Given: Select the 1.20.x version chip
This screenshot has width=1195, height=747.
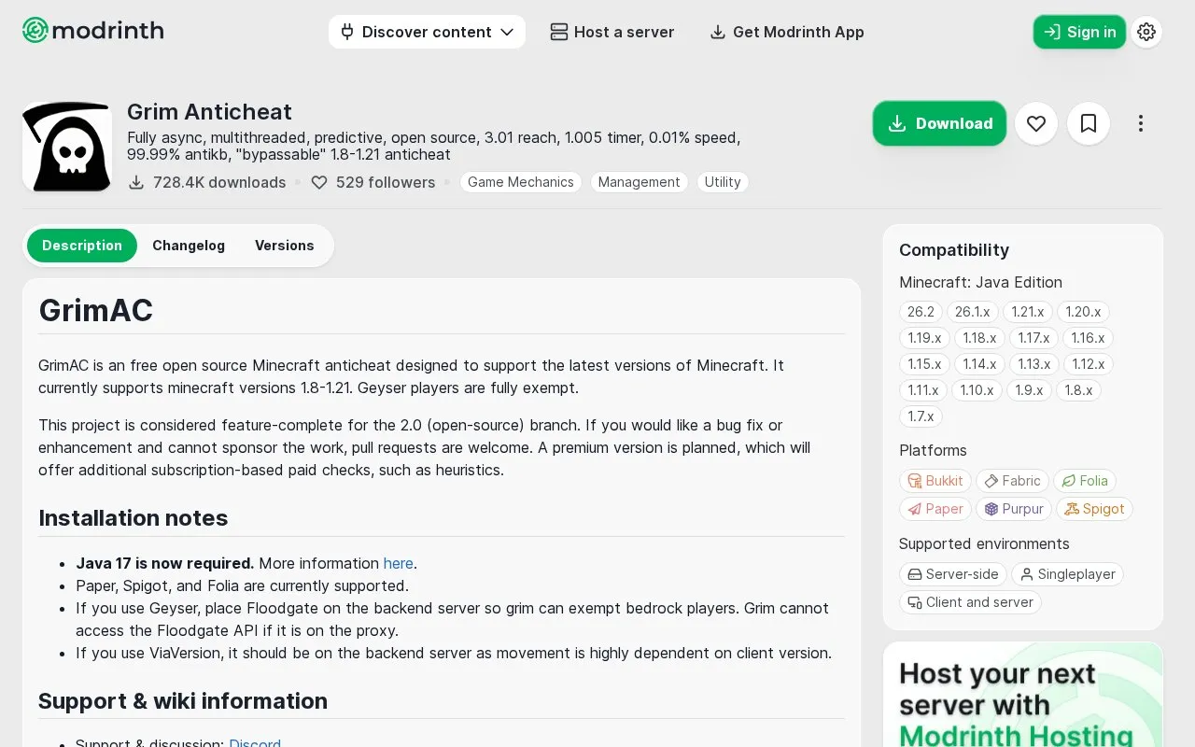Looking at the screenshot, I should (1083, 312).
